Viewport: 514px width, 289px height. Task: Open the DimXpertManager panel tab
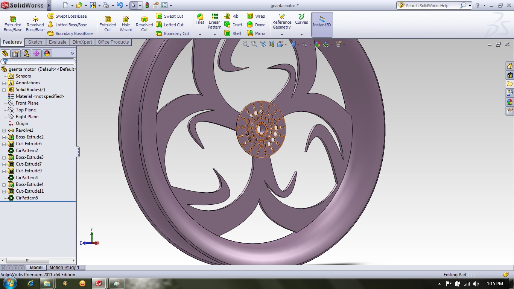pos(36,53)
